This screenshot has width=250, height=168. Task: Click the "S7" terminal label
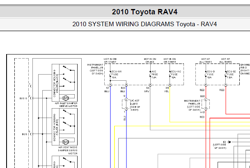coord(108,88)
